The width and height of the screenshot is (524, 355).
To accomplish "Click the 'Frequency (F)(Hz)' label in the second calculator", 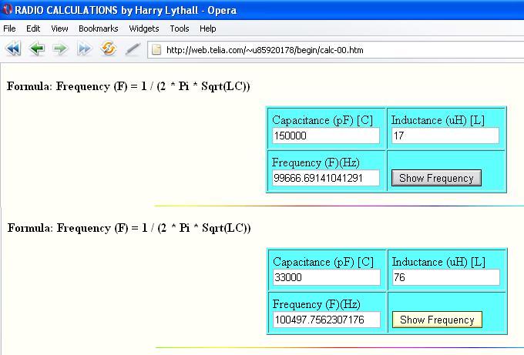I will coord(317,304).
